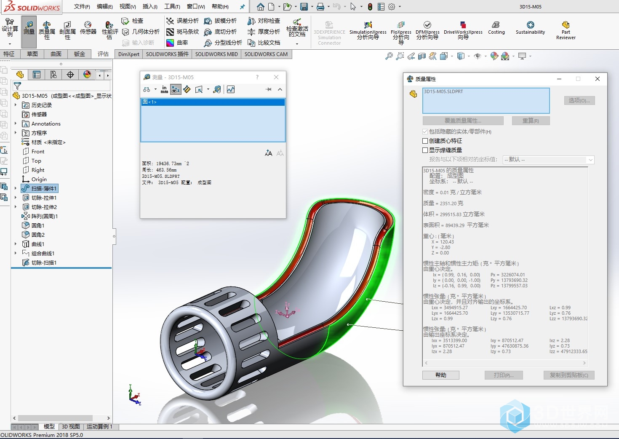Open Section Properties (剖面属性) tool

(67, 29)
